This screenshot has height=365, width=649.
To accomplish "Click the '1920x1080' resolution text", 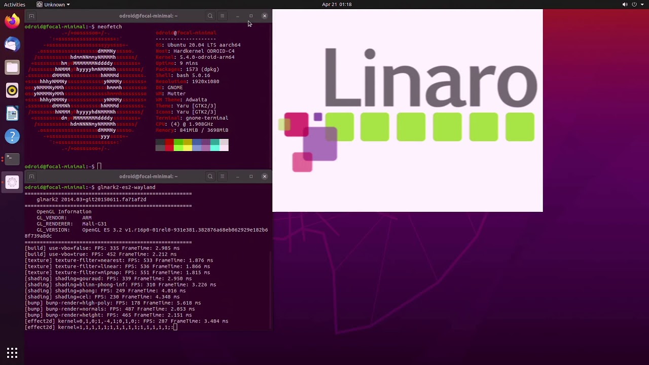I will click(205, 81).
